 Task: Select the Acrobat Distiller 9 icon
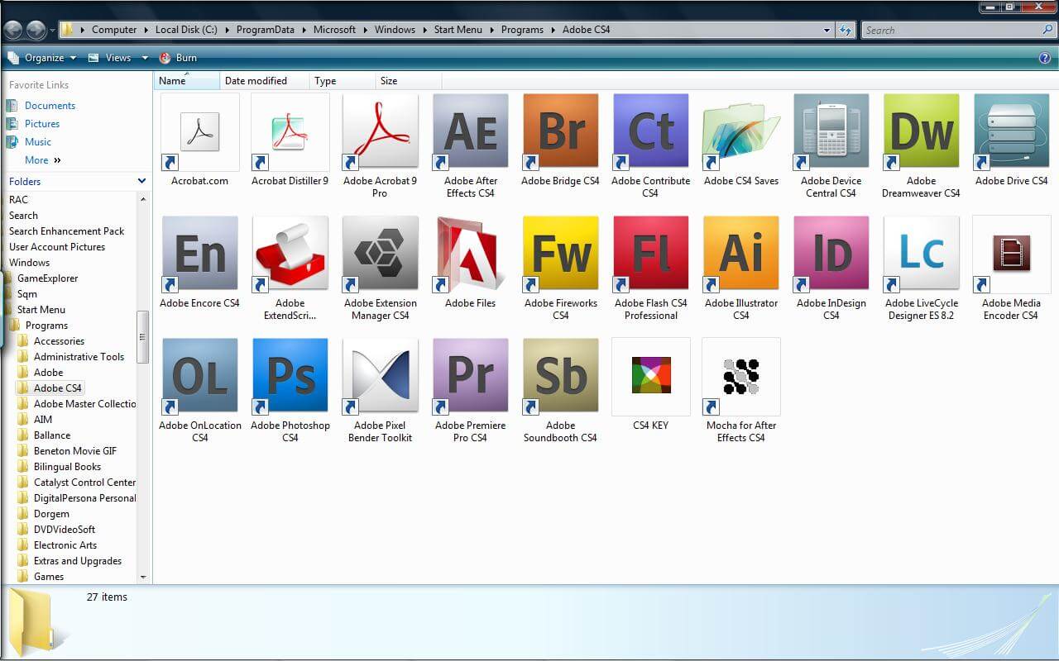point(290,132)
